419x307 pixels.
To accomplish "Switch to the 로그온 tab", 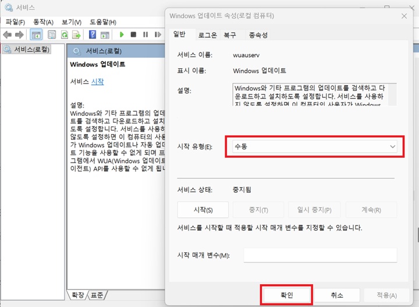I will [x=207, y=35].
